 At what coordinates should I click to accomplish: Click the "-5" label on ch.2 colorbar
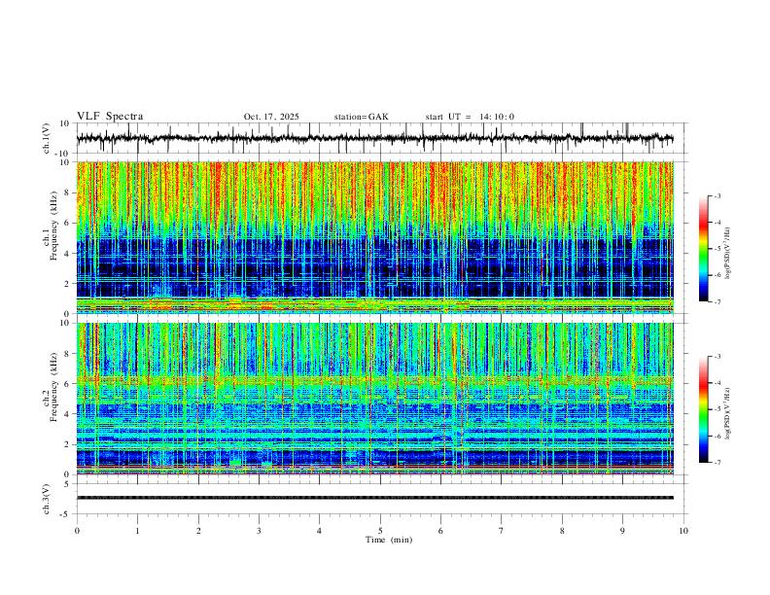click(x=717, y=409)
